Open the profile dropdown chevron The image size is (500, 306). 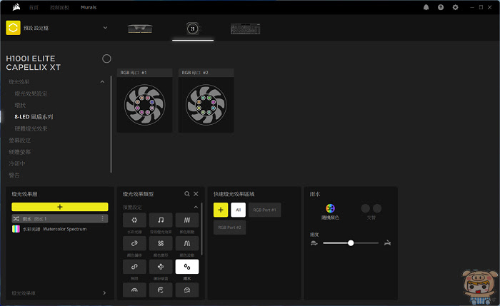coord(105,28)
